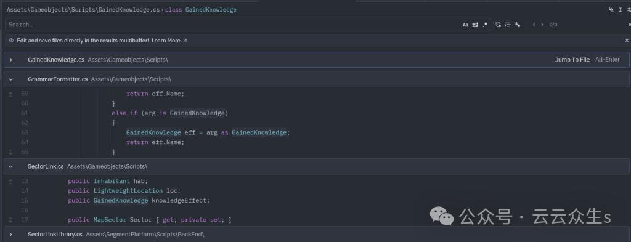
Task: Expand excerpt upward above line 13
Action: click(x=11, y=181)
